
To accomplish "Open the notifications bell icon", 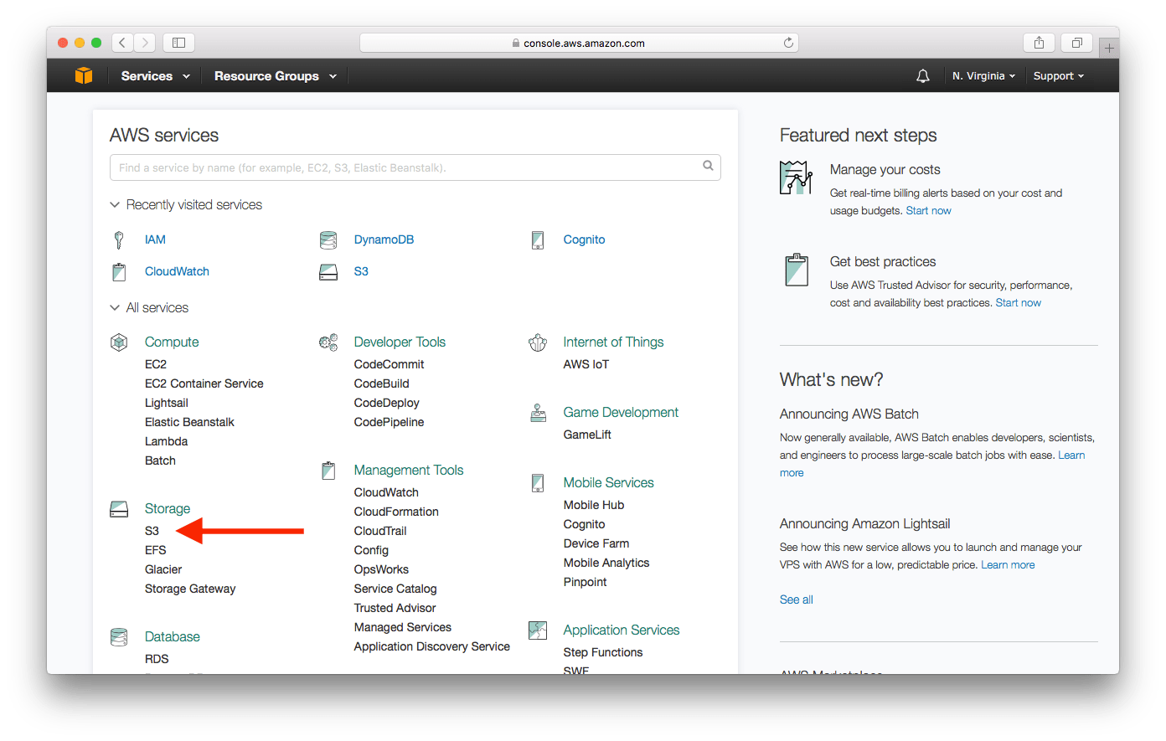I will [x=922, y=75].
